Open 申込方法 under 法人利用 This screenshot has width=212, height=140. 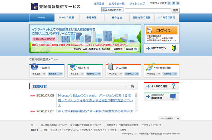(115, 74)
